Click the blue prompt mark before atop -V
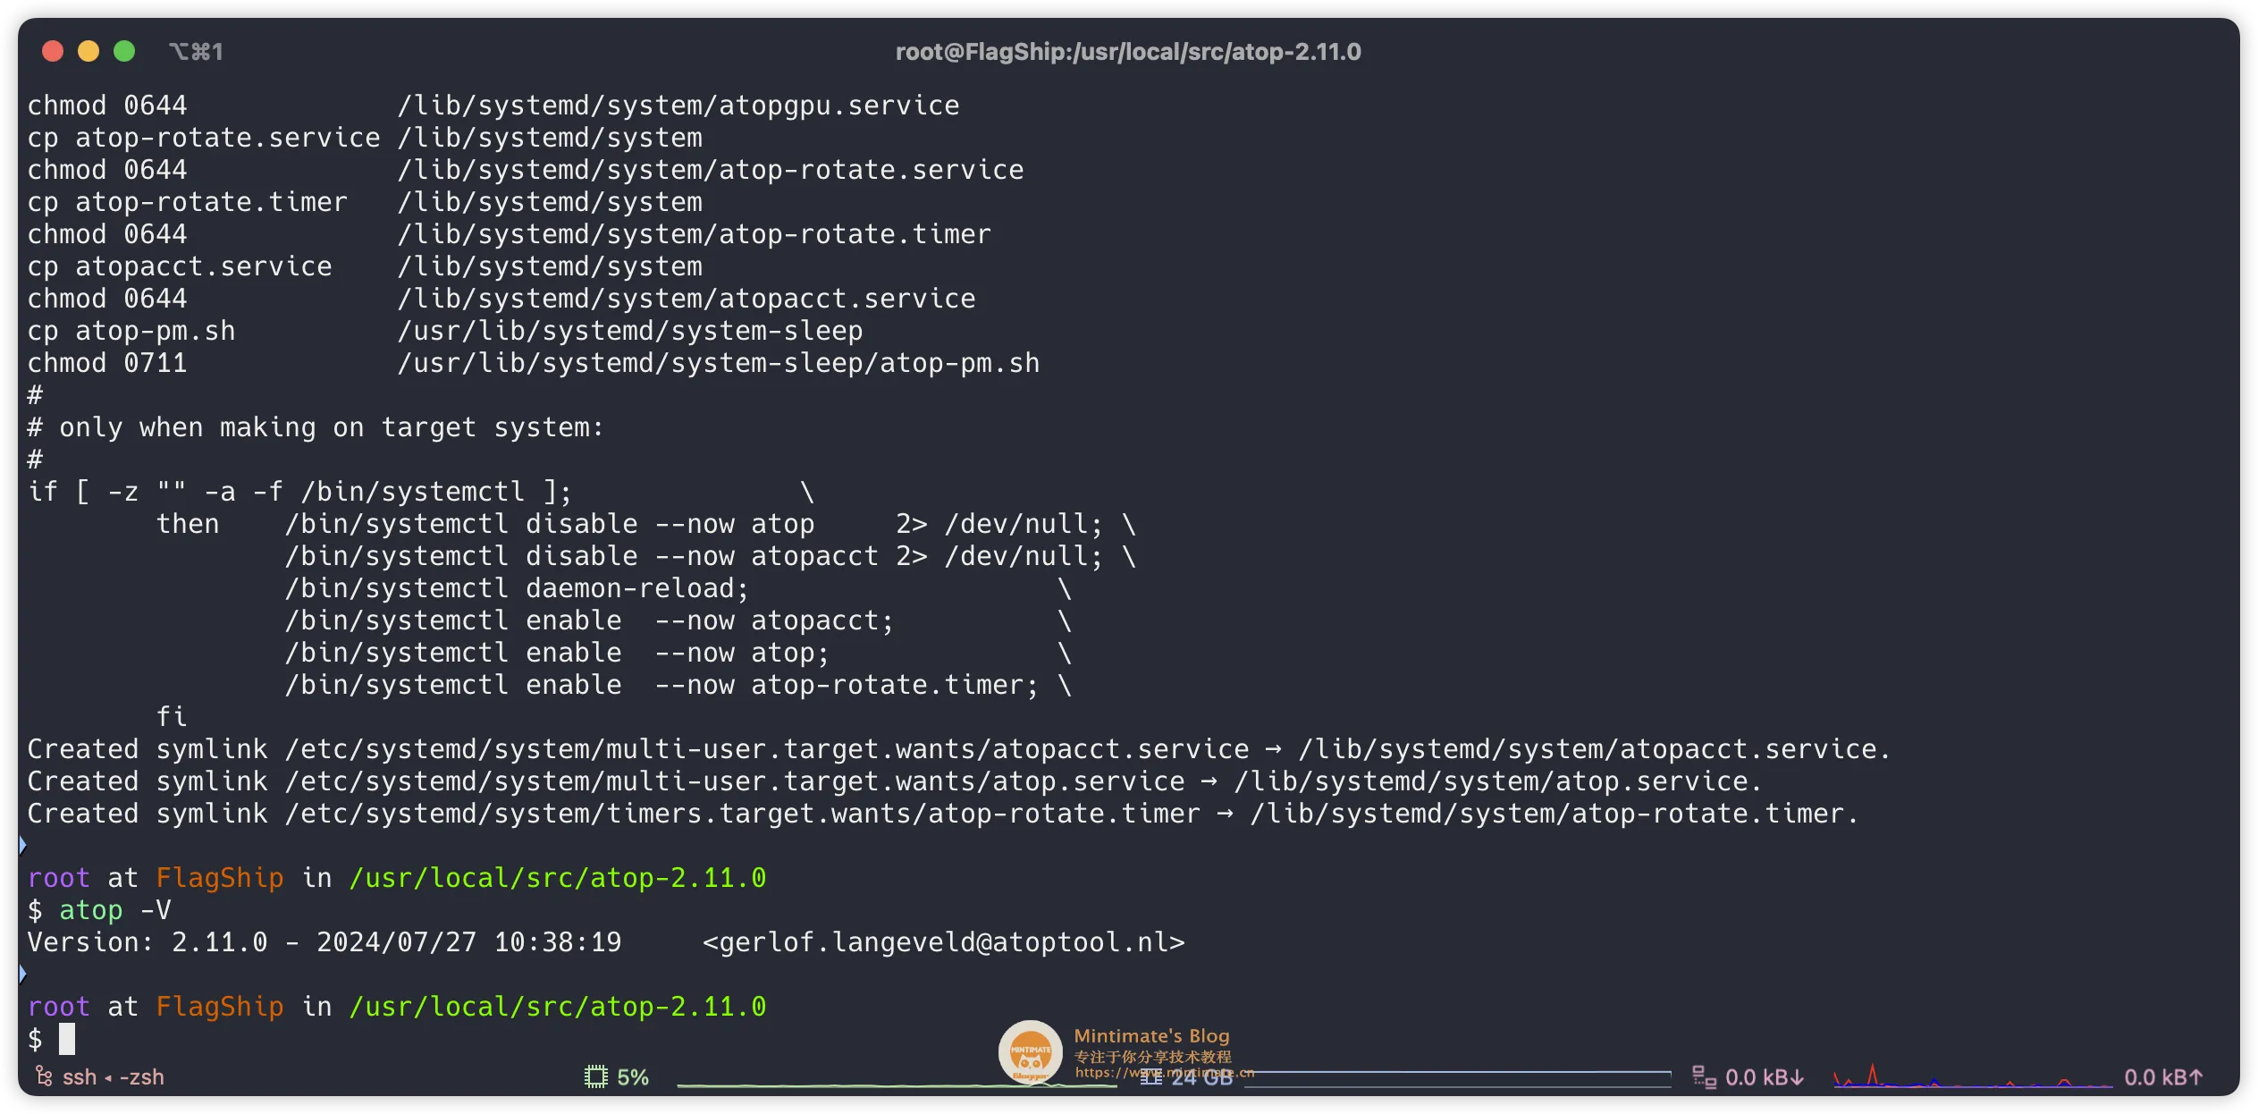2258x1114 pixels. point(22,845)
